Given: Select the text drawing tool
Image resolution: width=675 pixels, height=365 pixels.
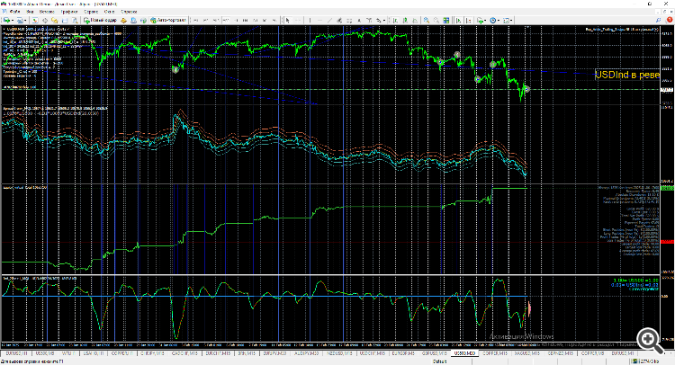Looking at the screenshot, I should point(359,20).
